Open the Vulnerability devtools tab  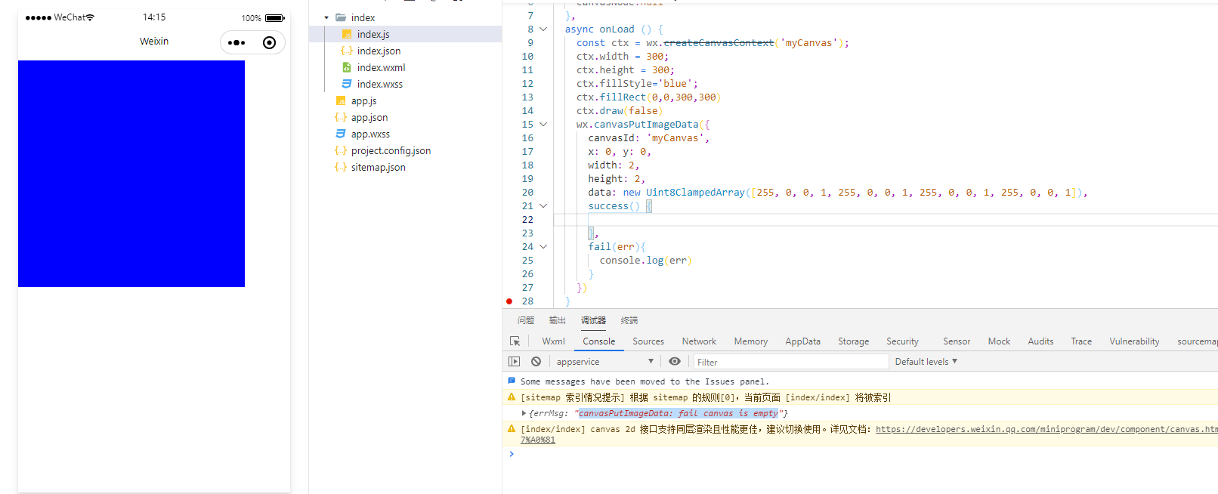(x=1134, y=341)
